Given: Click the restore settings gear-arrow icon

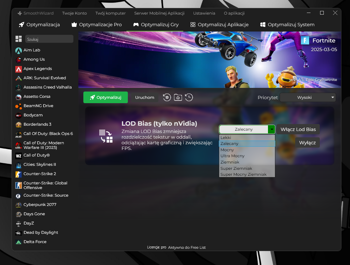Looking at the screenshot, I should tap(167, 98).
